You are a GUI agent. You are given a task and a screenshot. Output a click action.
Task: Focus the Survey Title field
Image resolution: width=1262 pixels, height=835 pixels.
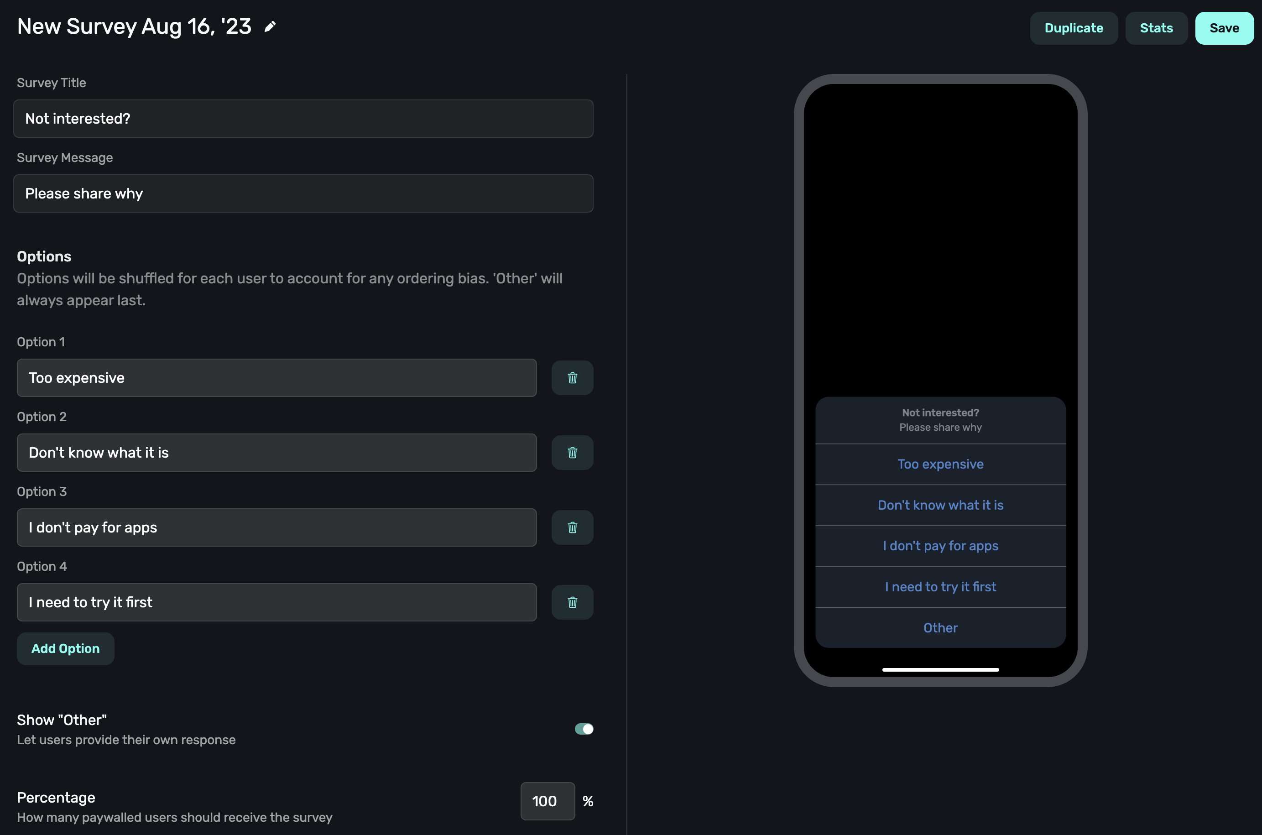tap(303, 119)
